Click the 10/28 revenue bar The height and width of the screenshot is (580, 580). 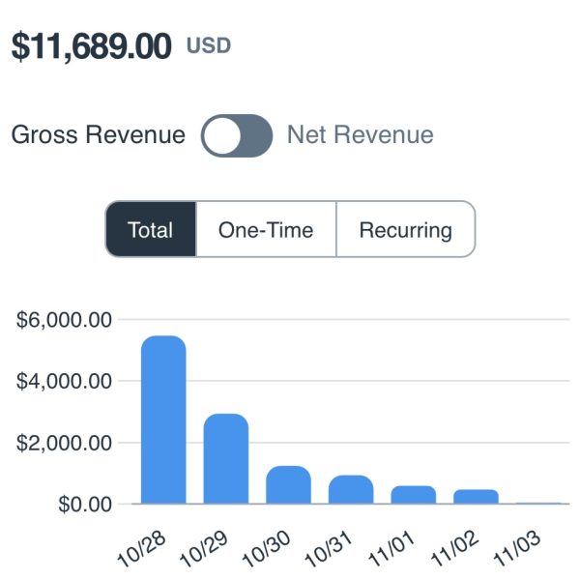coord(163,420)
